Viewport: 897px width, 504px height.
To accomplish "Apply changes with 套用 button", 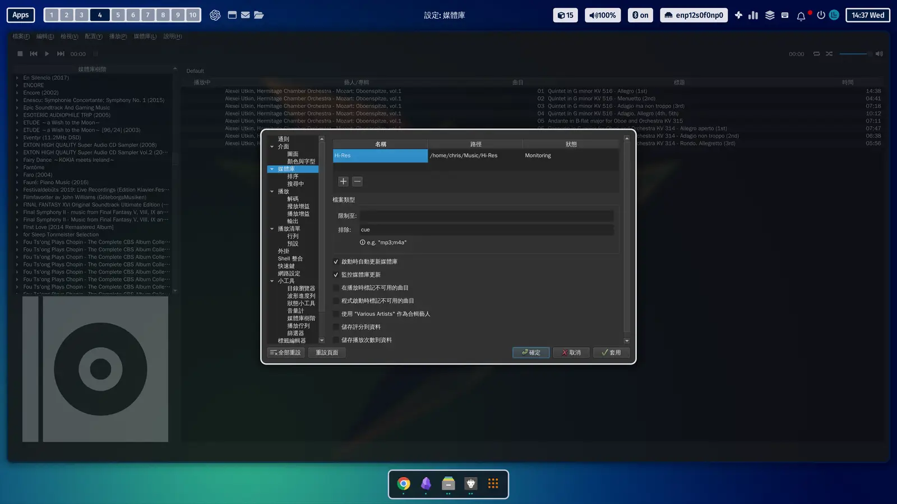I will pos(611,352).
